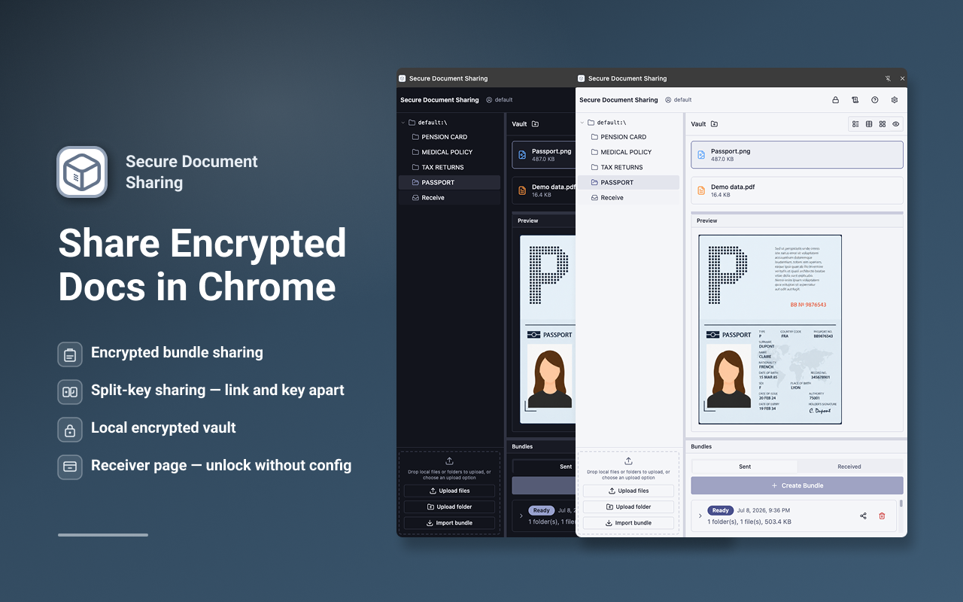The image size is (963, 602).
Task: Click the Ready badge in light window
Action: click(720, 510)
